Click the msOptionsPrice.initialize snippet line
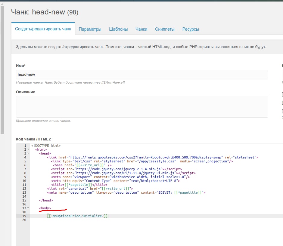 pos(77,216)
